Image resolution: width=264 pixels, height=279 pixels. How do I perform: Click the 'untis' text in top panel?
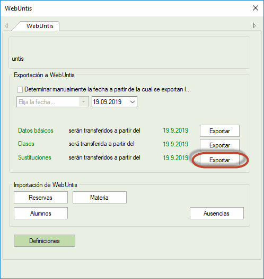17,59
